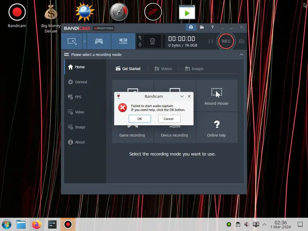The height and width of the screenshot is (231, 308).
Task: Expand the hidden tray icons arrow
Action: pyautogui.click(x=264, y=224)
